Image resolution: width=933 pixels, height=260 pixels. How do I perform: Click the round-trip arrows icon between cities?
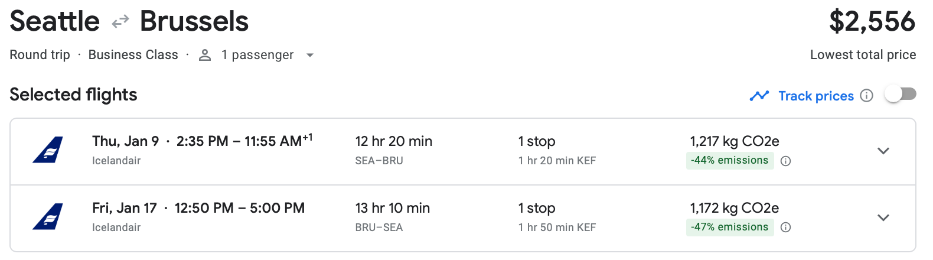click(120, 22)
